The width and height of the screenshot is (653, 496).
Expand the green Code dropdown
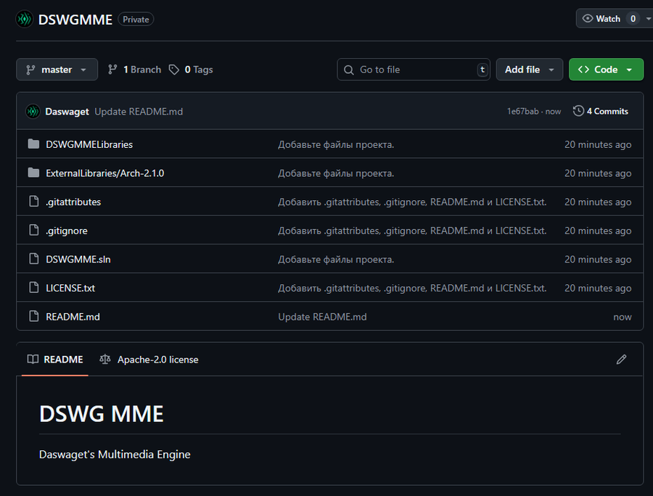point(606,70)
